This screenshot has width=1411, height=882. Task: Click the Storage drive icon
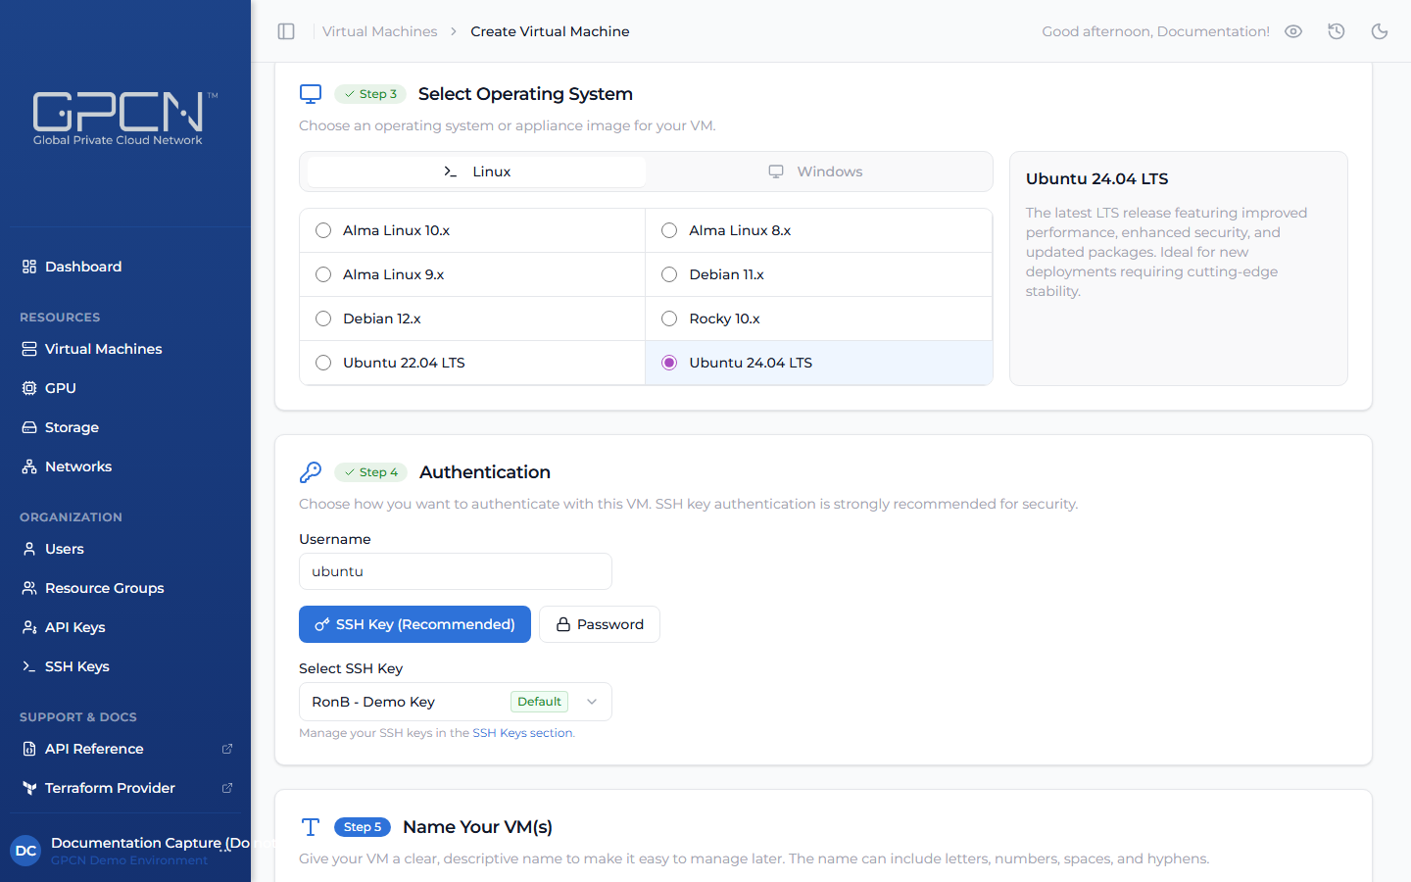pos(29,427)
